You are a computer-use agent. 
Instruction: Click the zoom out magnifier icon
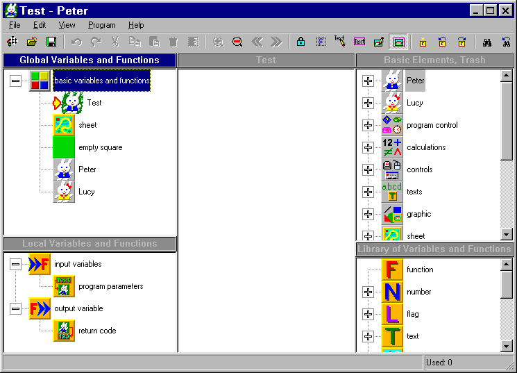pos(237,42)
